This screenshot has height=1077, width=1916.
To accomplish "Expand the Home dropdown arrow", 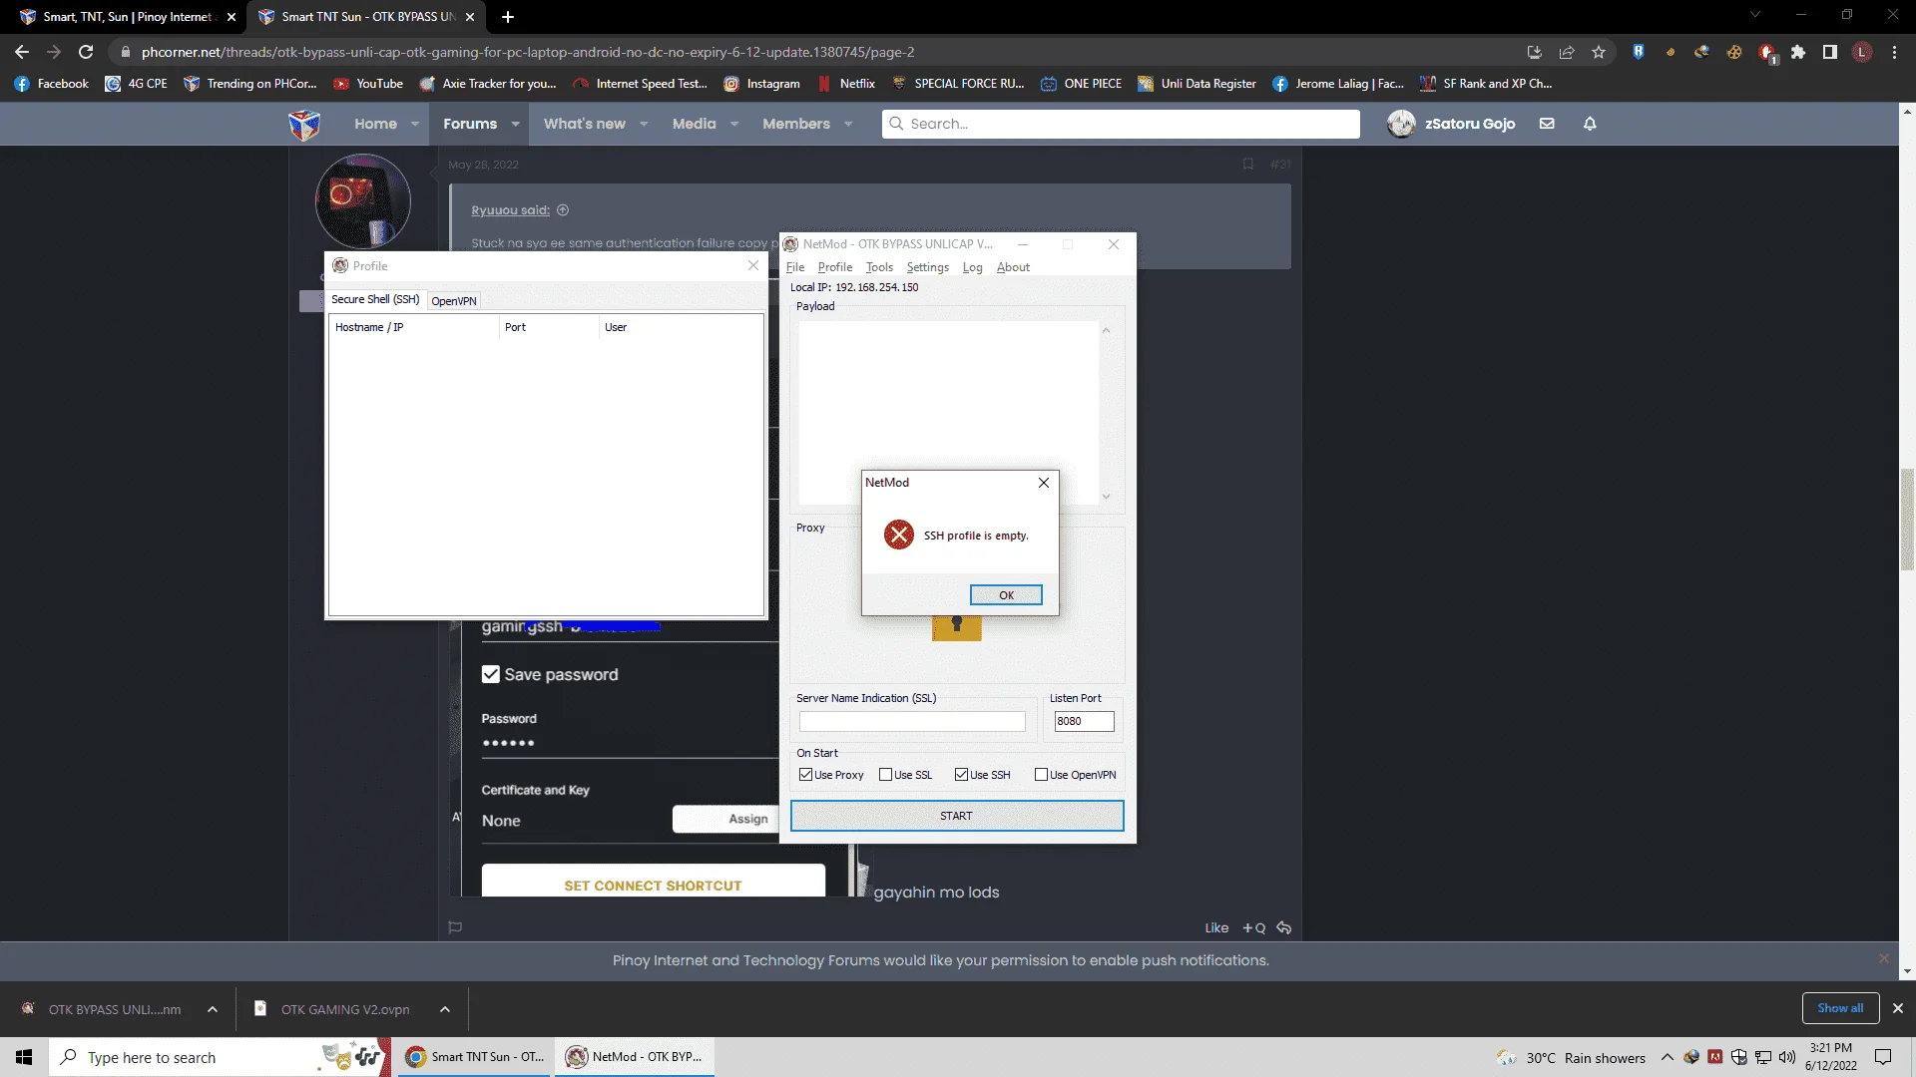I will (x=414, y=124).
